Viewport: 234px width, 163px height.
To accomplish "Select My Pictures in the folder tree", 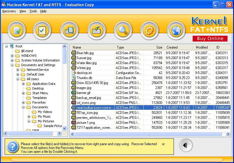I will [46, 121].
